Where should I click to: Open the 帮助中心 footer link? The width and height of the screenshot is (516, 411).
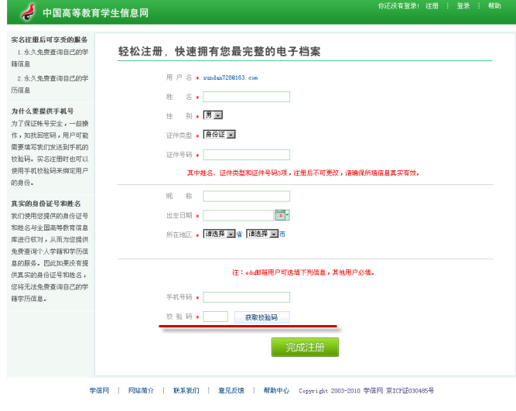pos(276,391)
